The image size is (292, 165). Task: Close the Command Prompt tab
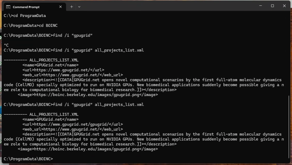(x=61, y=7)
